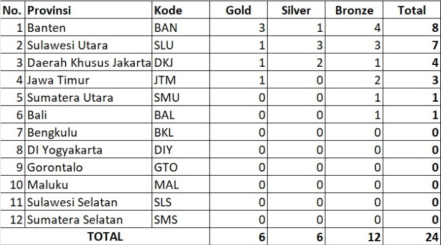Click the Sulawesi Utara cell
Viewport: 441px width, 245px height.
(x=88, y=45)
